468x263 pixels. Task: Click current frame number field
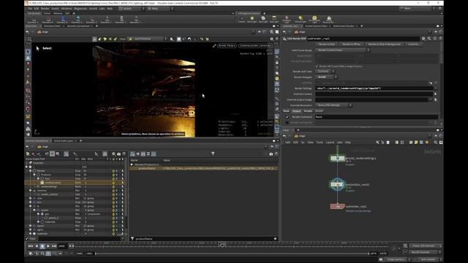[62, 246]
